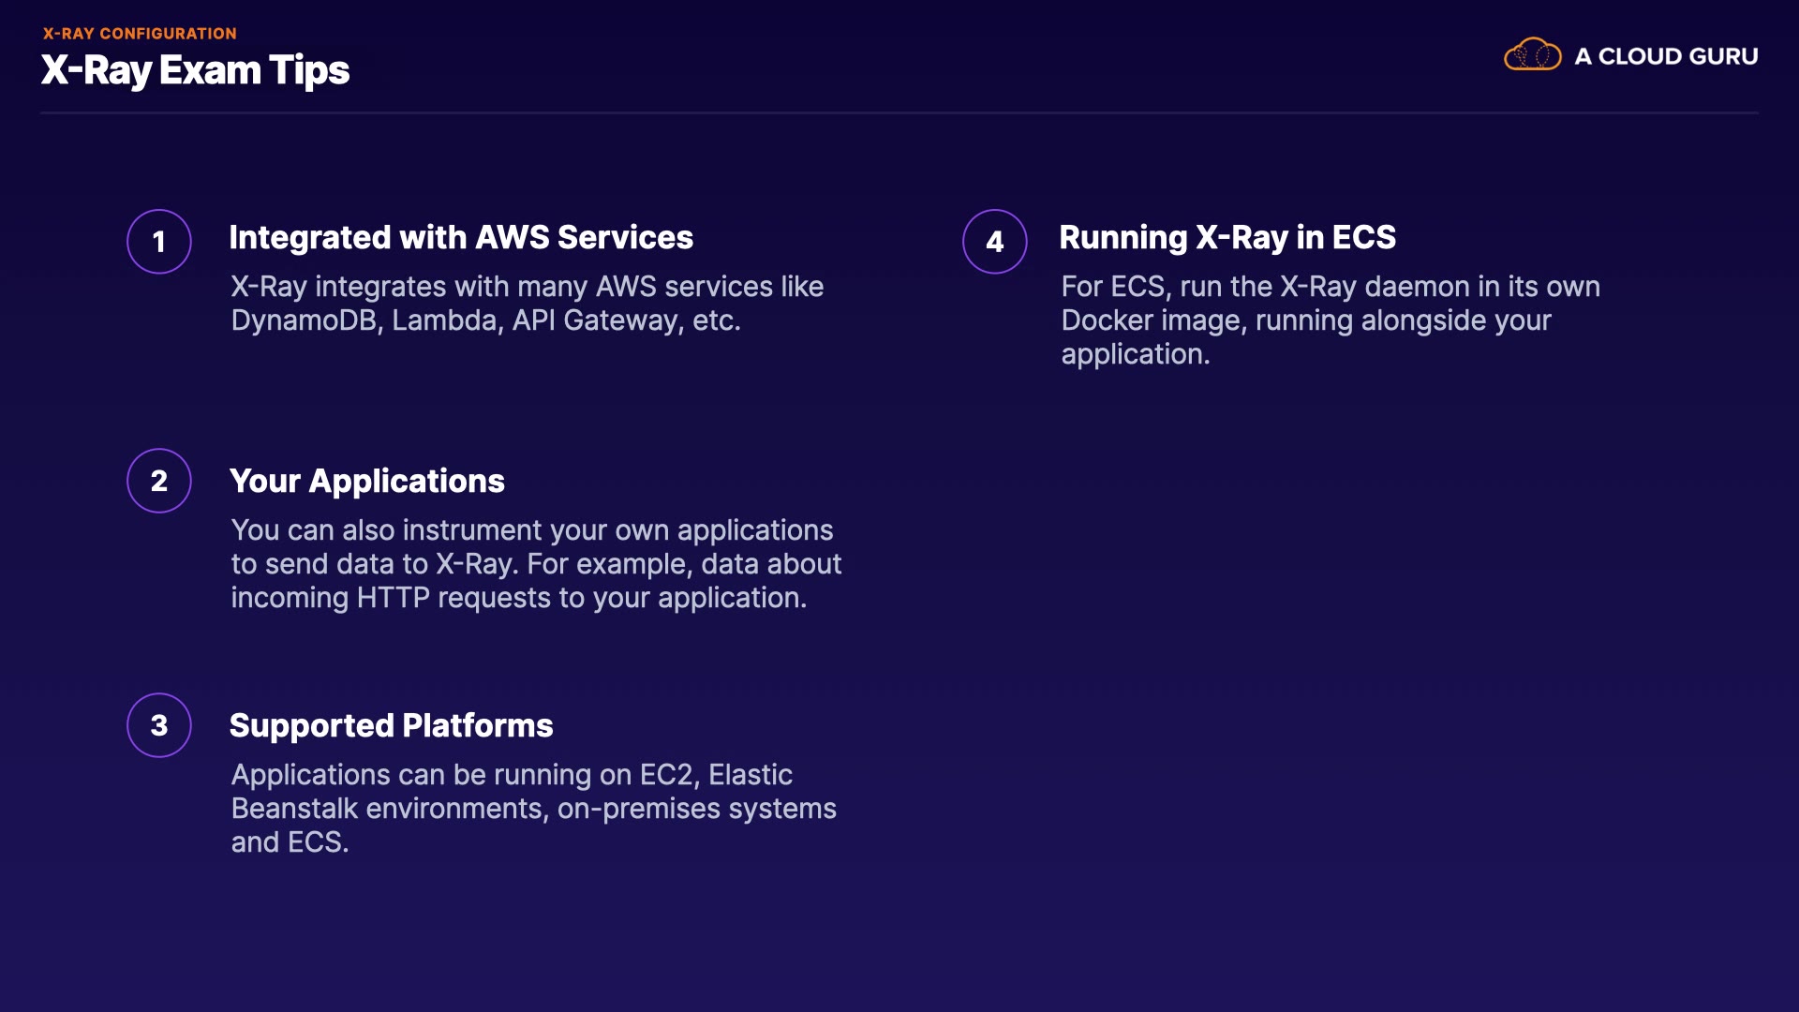Click the For ECS, run the X-Ray daemon text
This screenshot has height=1012, width=1799.
click(x=1330, y=287)
